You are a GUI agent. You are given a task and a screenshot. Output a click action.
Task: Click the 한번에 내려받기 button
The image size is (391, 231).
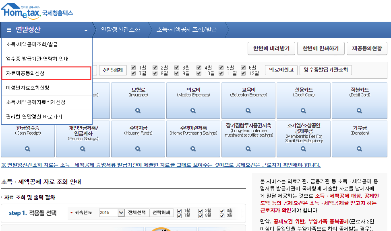[x=271, y=49]
